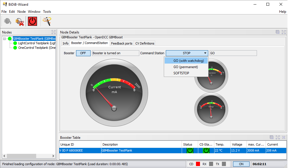Choose GO (permanent) from the dropdown

point(186,67)
